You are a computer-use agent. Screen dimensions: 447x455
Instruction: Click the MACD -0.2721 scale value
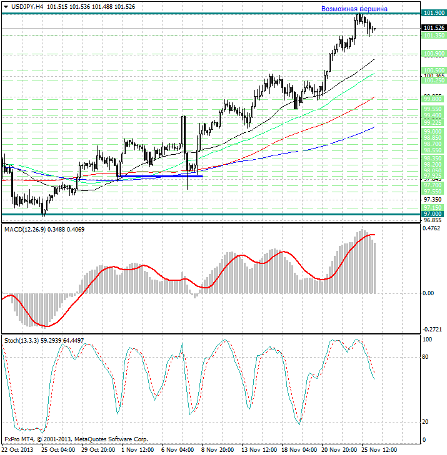(x=432, y=329)
